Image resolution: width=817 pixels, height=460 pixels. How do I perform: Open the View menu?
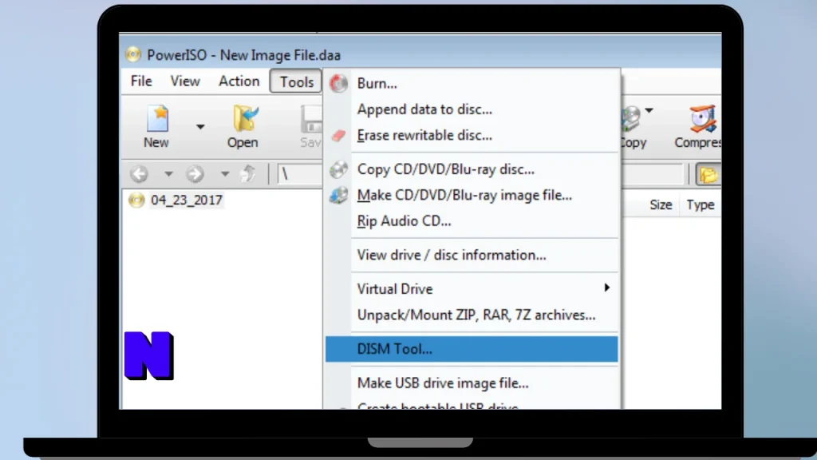[185, 81]
